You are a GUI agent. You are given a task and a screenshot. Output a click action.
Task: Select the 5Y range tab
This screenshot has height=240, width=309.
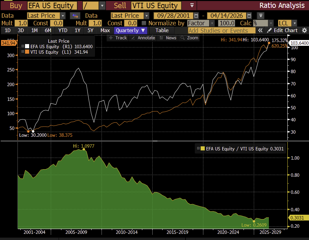[91, 30]
